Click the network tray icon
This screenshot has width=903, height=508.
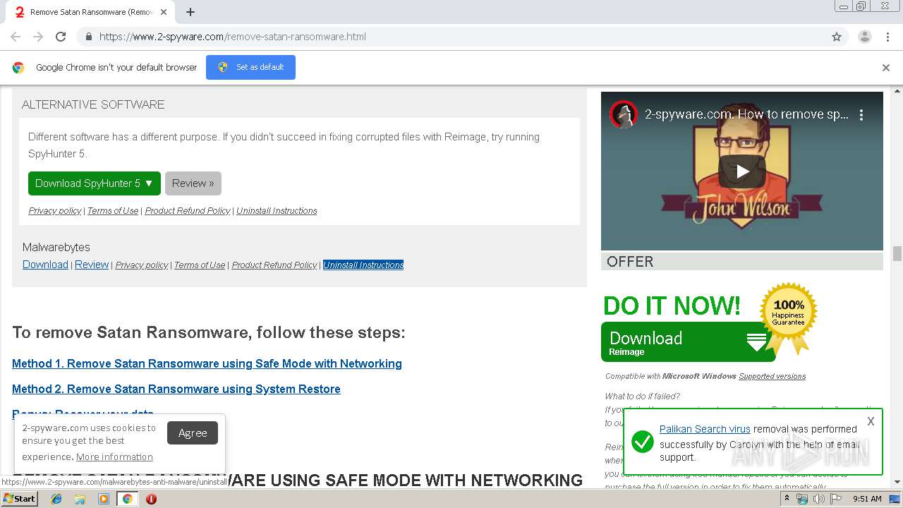coord(802,499)
